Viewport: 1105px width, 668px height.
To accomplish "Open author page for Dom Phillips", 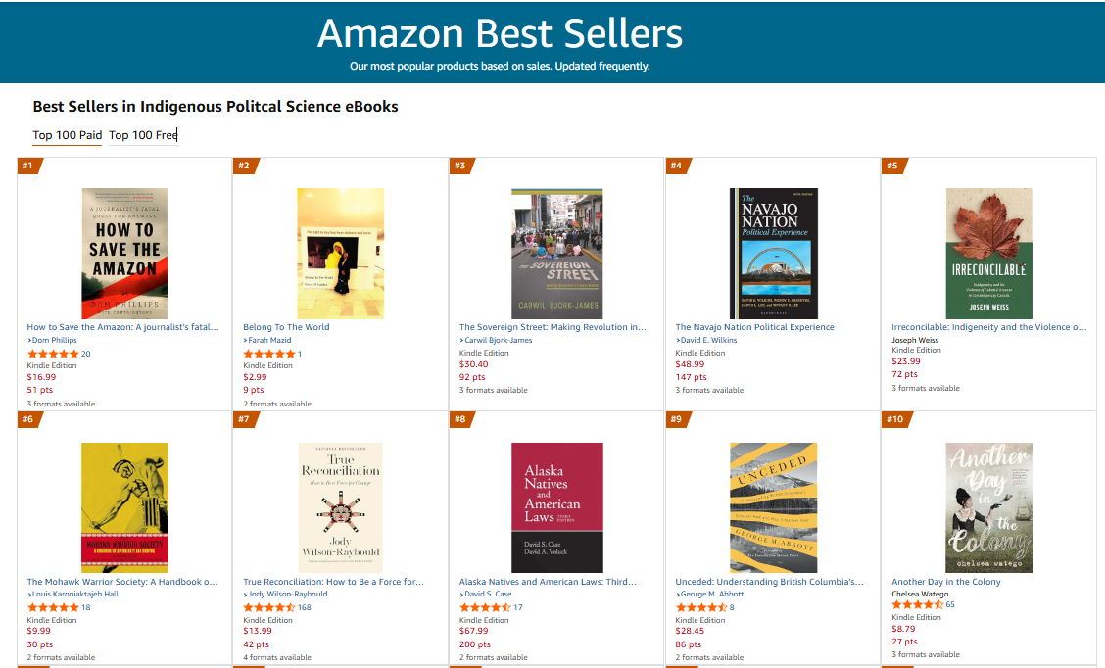I will click(x=53, y=340).
